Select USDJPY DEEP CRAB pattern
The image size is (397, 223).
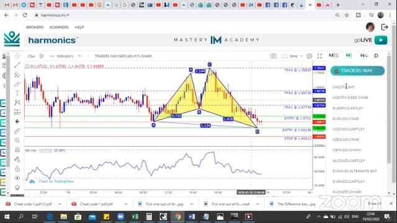(x=350, y=98)
